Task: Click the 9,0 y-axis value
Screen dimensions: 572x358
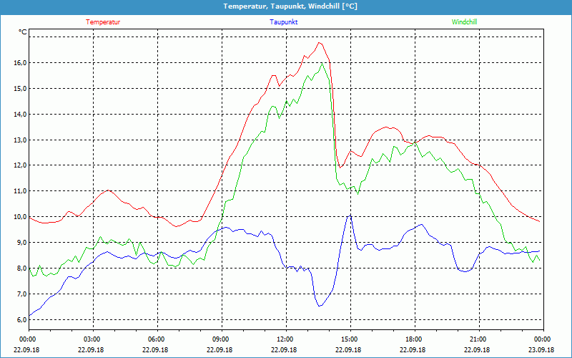Action: 22,243
